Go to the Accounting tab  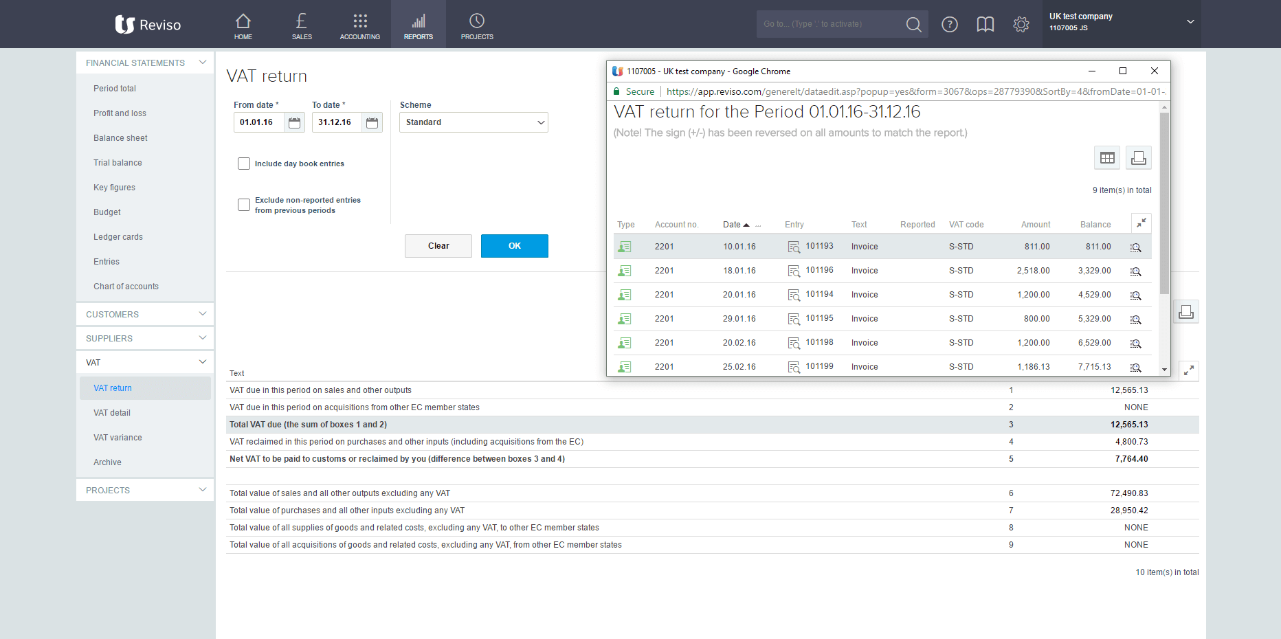tap(359, 26)
